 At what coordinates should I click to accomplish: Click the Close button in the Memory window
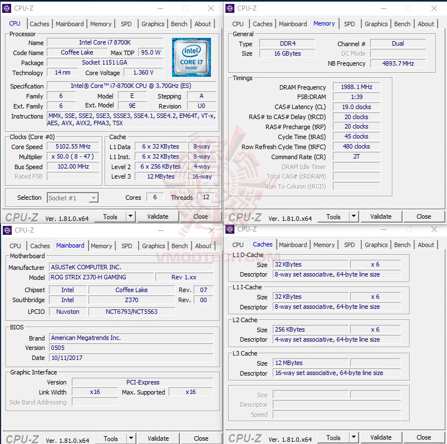point(424,216)
